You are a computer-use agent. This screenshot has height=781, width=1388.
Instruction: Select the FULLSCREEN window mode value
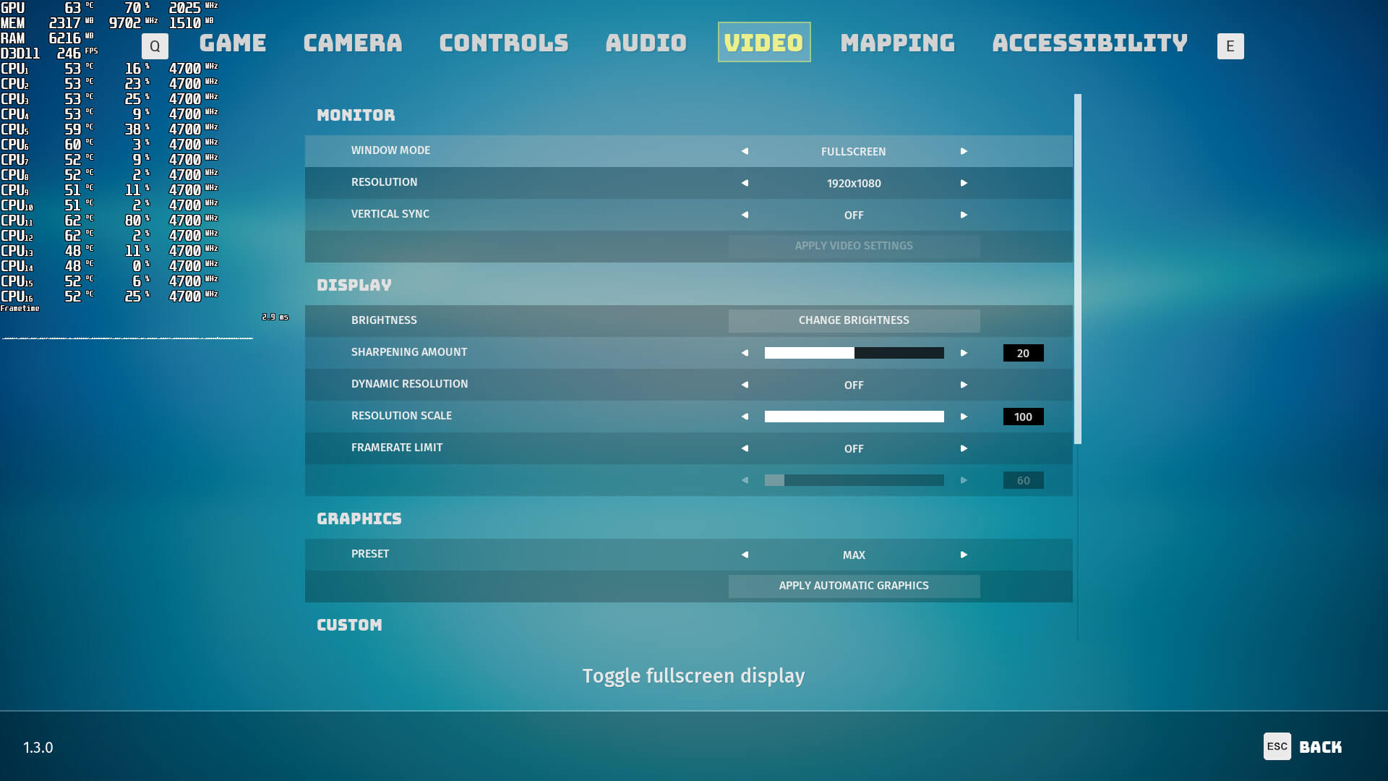click(x=853, y=151)
